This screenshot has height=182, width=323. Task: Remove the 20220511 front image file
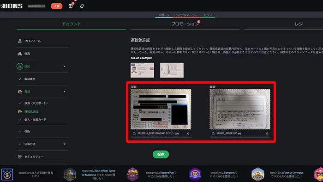pos(188,133)
